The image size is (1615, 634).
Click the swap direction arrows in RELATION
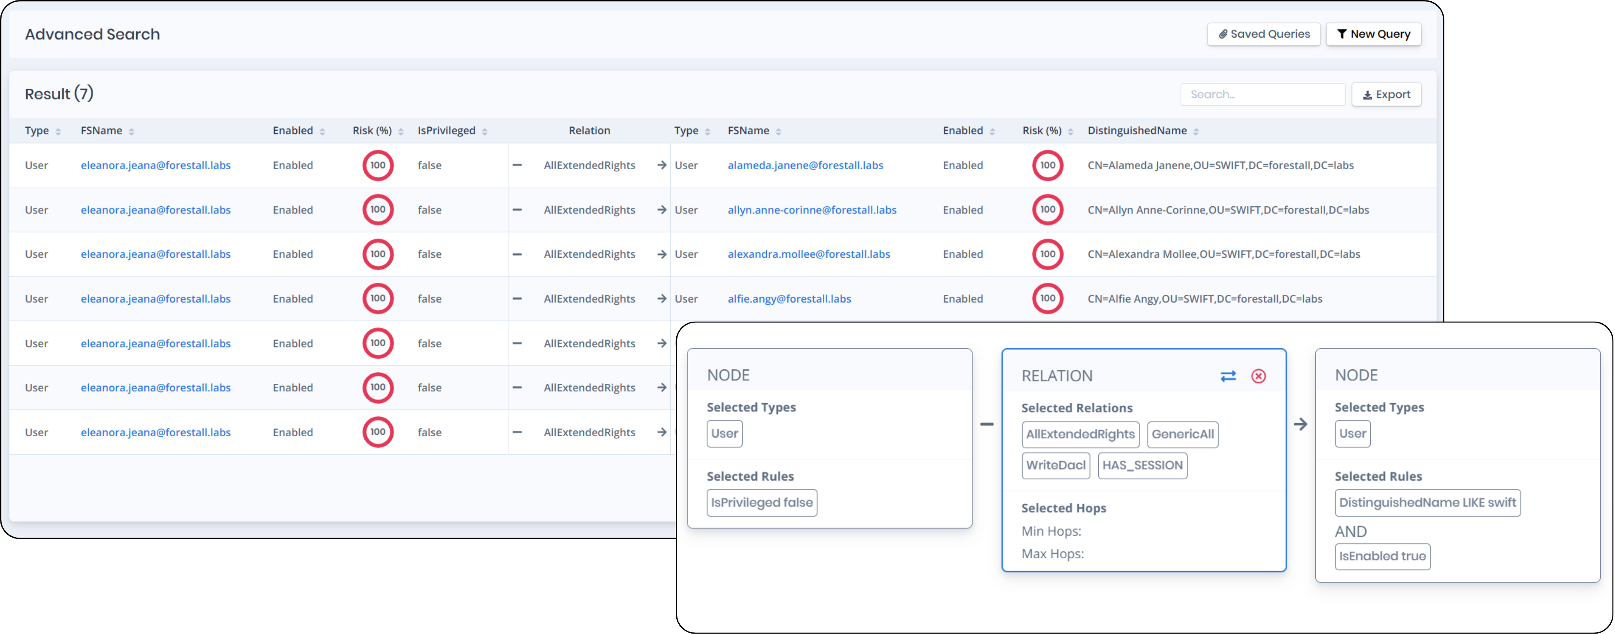click(1228, 376)
